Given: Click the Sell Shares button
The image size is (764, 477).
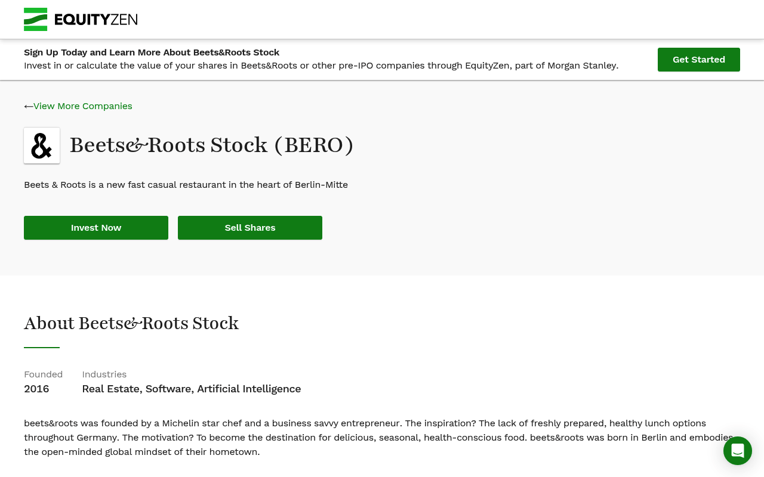Looking at the screenshot, I should pyautogui.click(x=250, y=228).
